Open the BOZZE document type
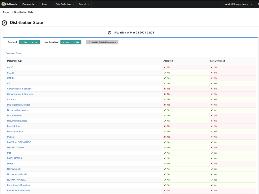The image size is (259, 194). (x=11, y=72)
